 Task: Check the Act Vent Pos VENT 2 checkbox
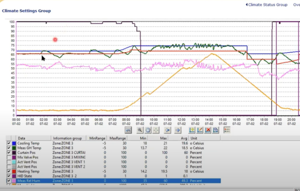(9, 167)
